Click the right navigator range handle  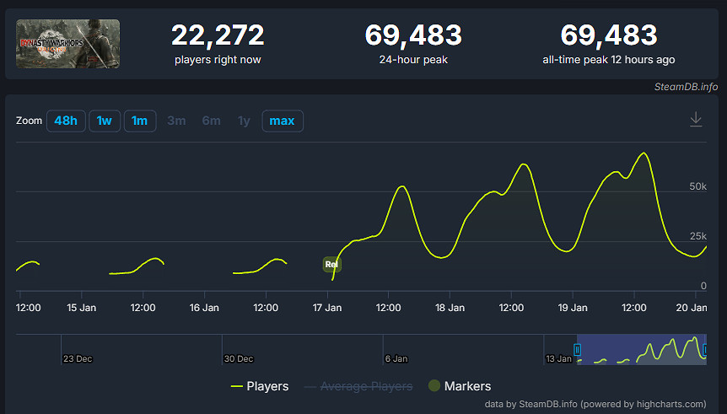705,349
